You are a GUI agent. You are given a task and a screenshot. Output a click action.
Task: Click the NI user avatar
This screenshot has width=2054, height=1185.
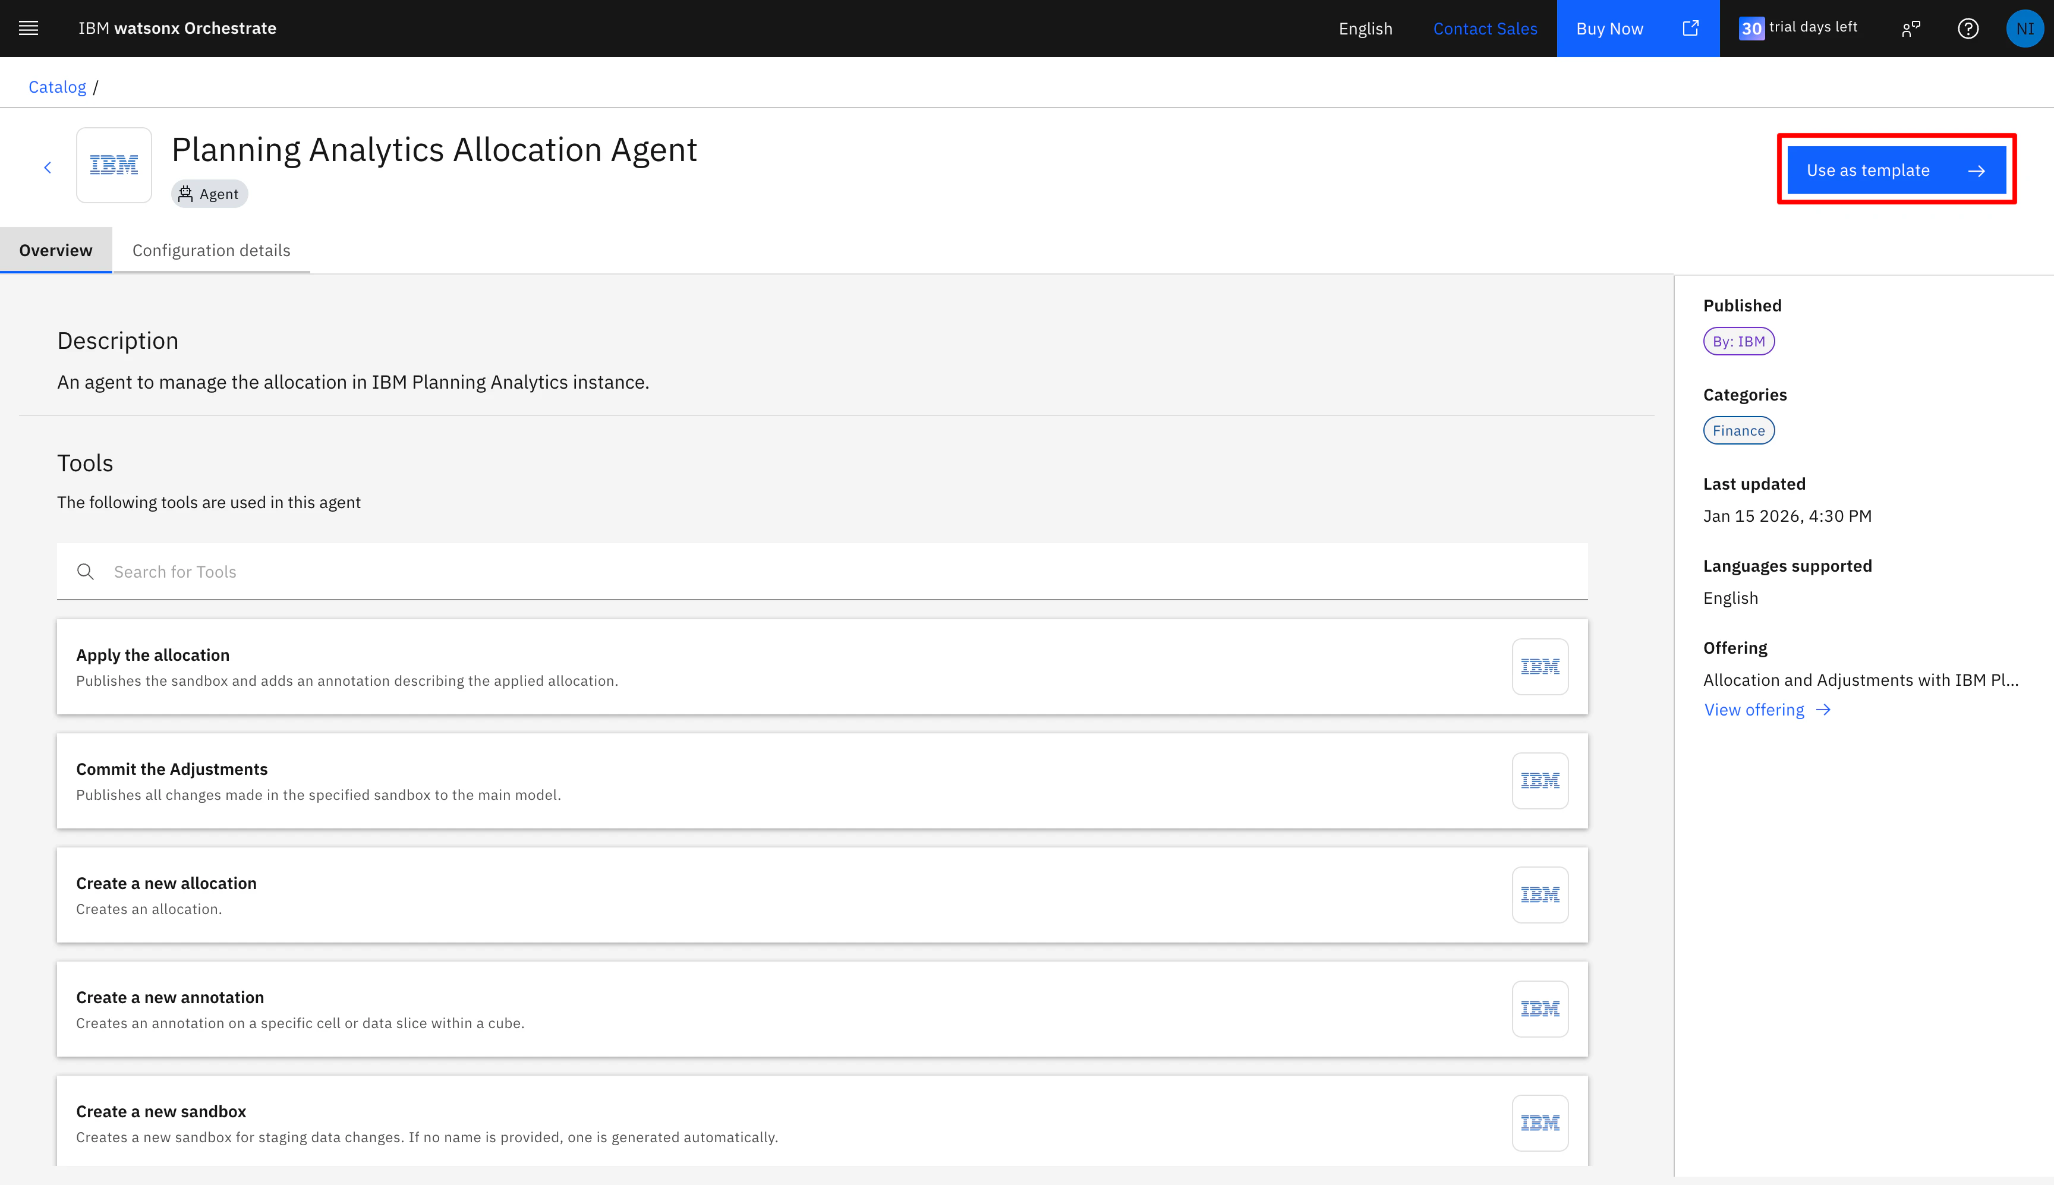(2024, 29)
